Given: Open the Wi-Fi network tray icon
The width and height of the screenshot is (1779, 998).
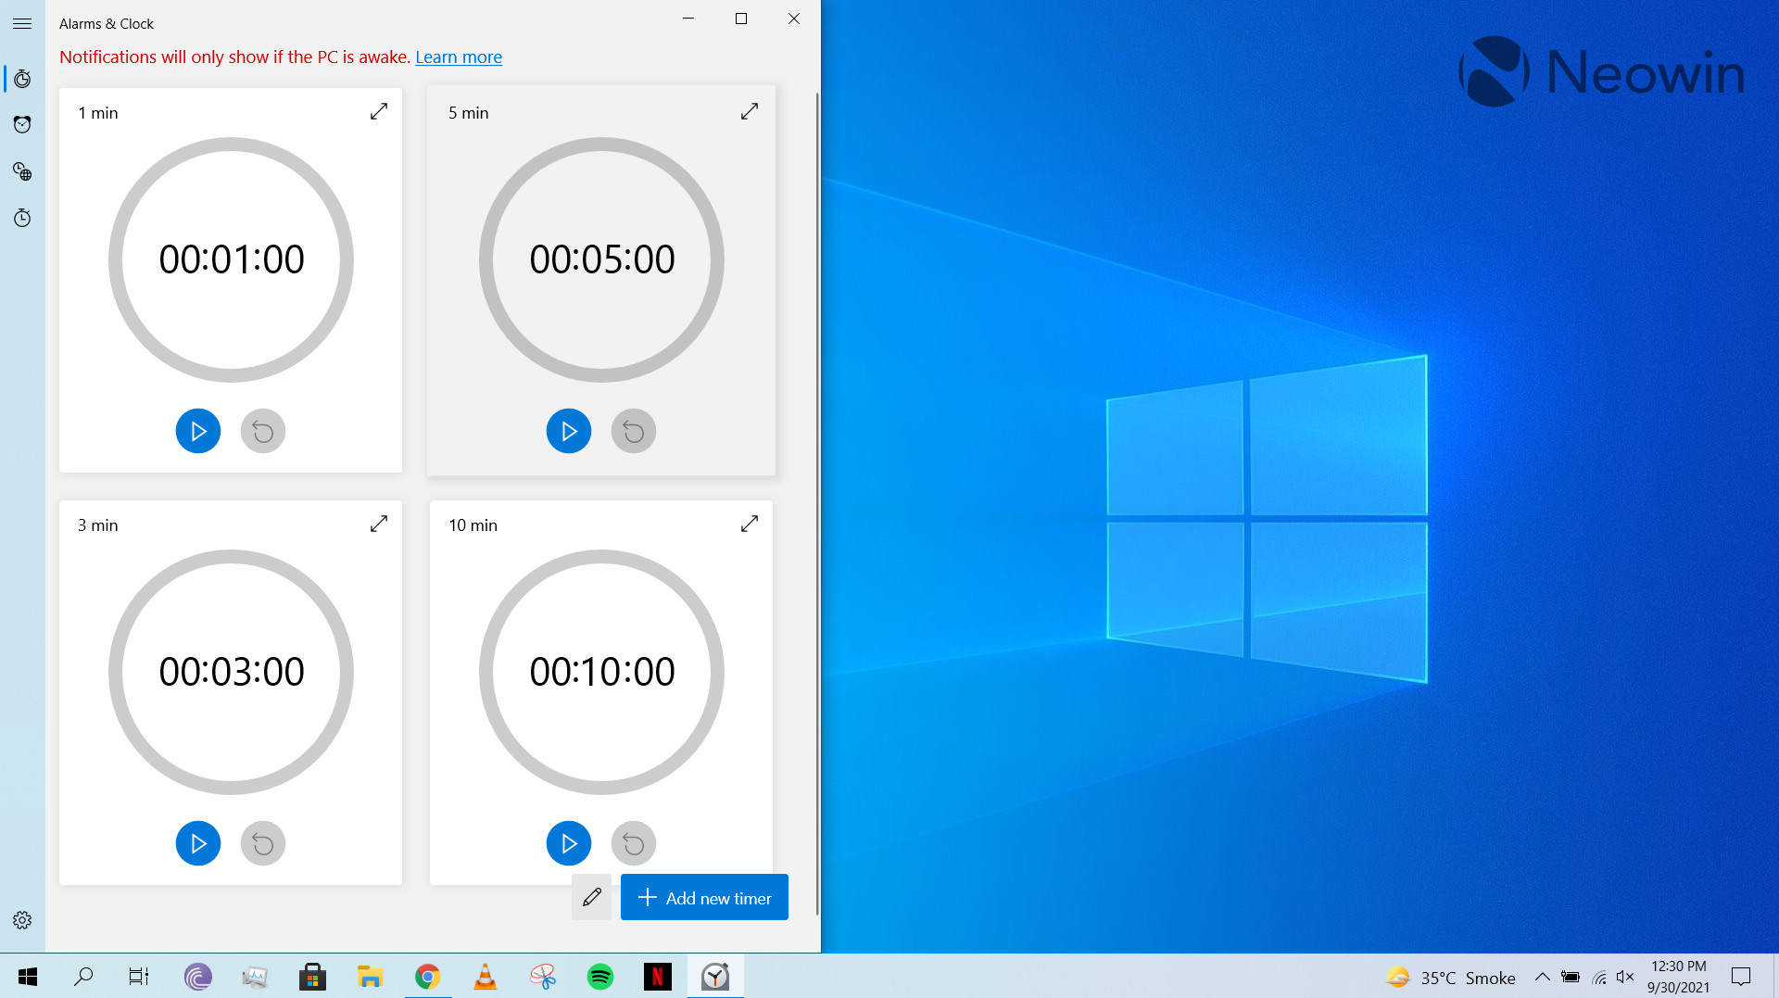Looking at the screenshot, I should (x=1599, y=977).
